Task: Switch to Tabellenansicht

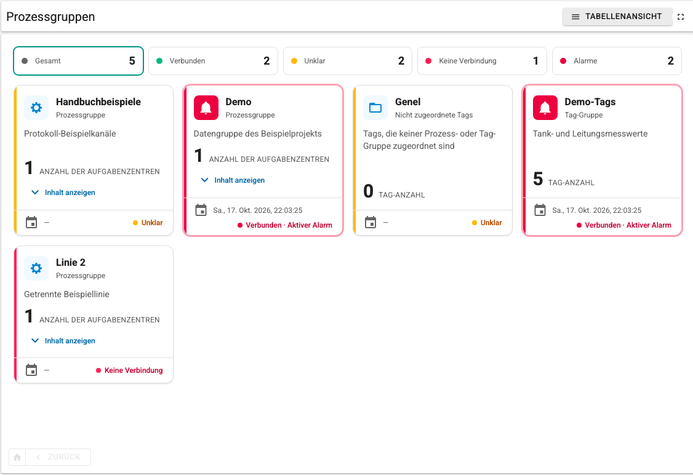Action: (x=617, y=17)
